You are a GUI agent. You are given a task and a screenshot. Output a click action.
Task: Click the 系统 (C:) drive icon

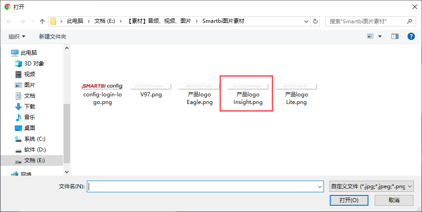click(x=18, y=139)
